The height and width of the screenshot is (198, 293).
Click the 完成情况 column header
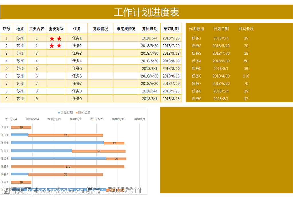pos(100,29)
